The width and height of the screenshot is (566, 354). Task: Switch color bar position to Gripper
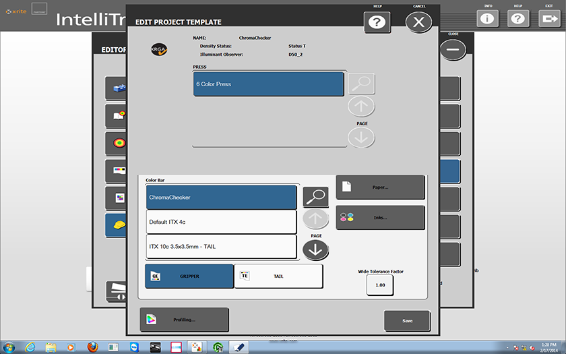[x=189, y=276]
